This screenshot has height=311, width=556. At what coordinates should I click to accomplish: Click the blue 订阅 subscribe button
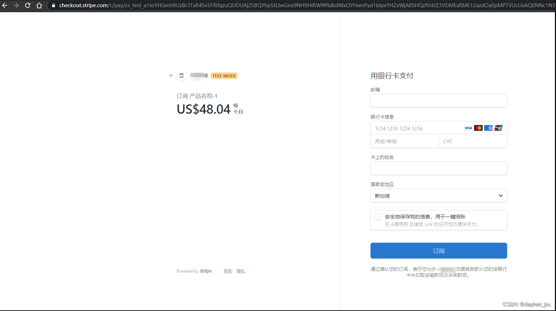tap(439, 251)
